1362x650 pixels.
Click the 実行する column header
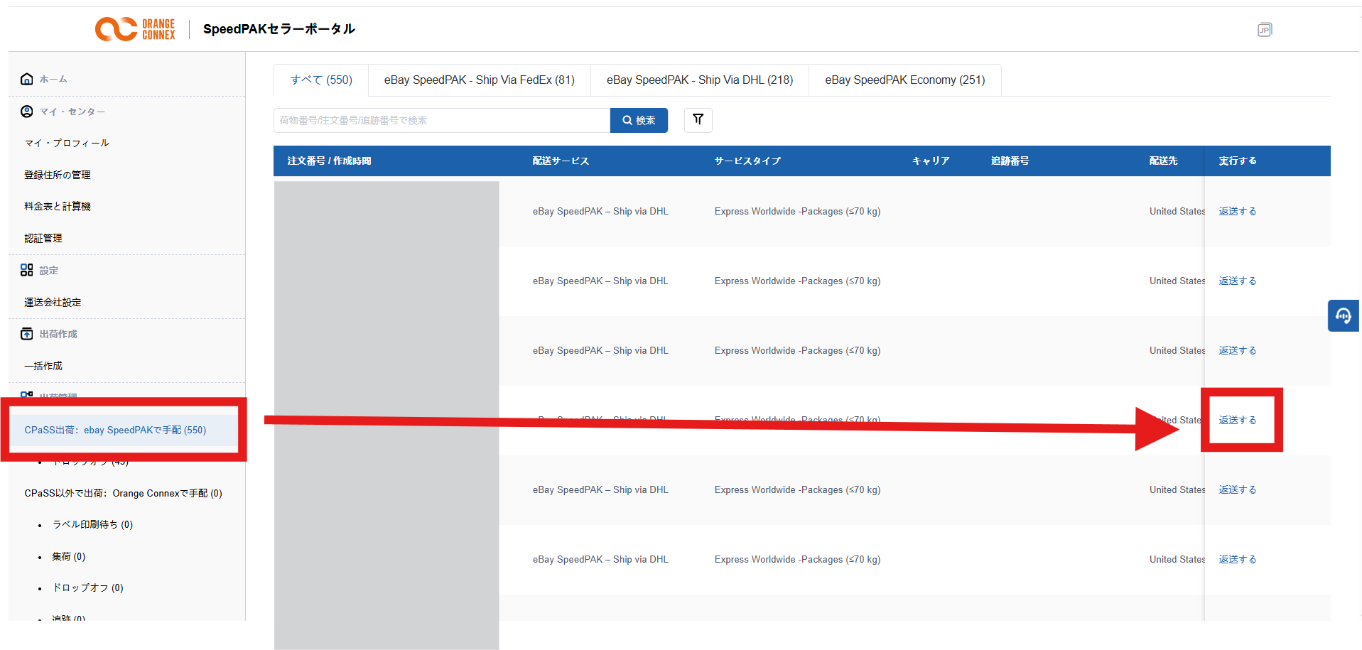[x=1238, y=161]
